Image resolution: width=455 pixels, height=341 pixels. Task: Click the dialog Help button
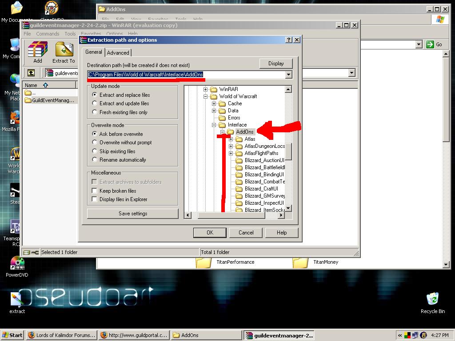[x=281, y=233]
